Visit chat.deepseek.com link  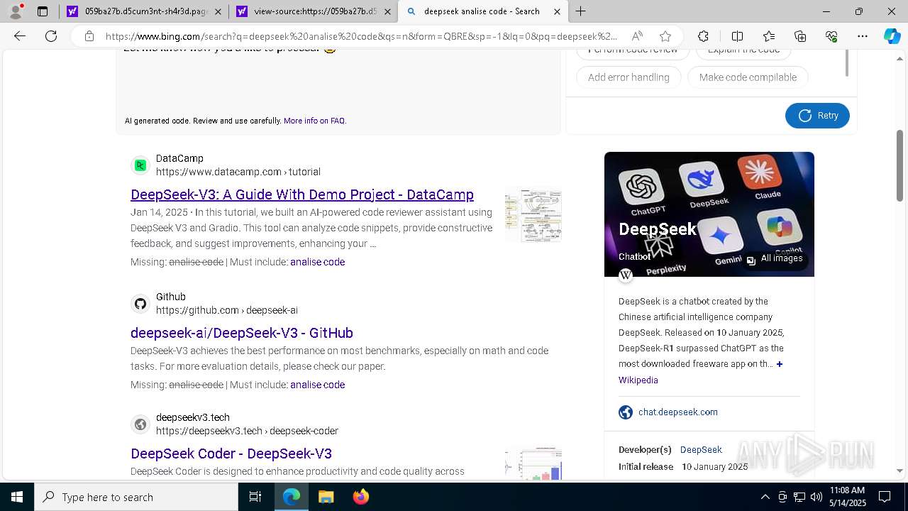point(677,412)
